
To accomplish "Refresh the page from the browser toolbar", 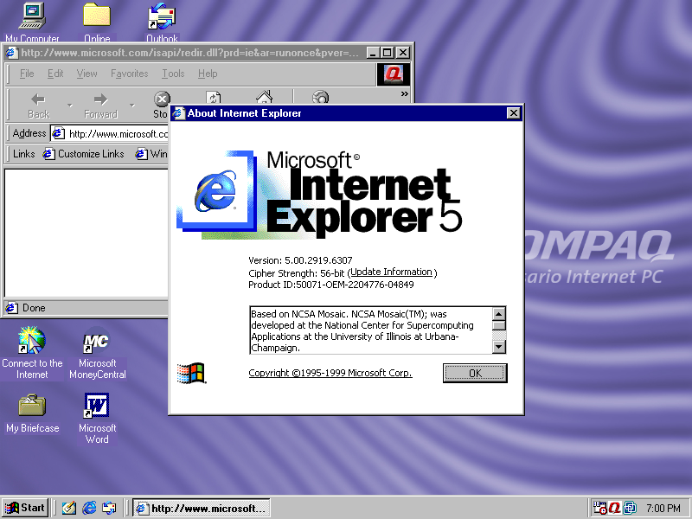I will (x=213, y=97).
